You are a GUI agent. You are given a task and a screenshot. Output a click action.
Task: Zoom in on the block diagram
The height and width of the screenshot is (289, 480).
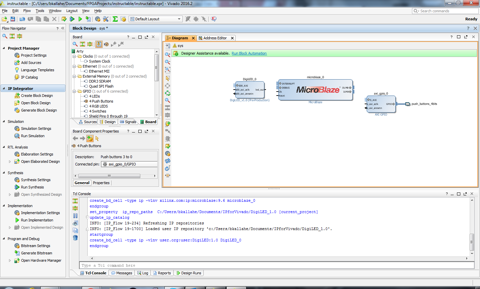pyautogui.click(x=168, y=54)
